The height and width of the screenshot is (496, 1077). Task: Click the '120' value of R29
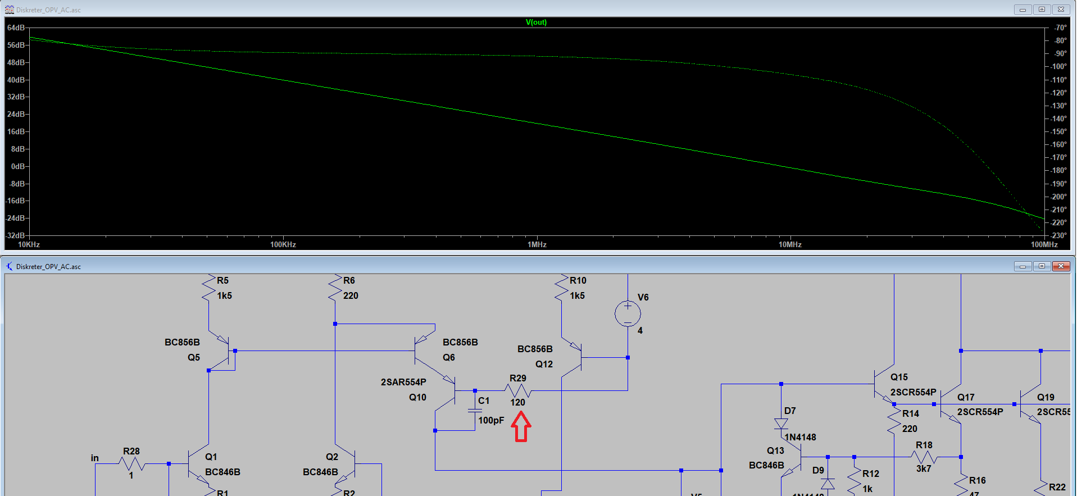click(x=517, y=402)
